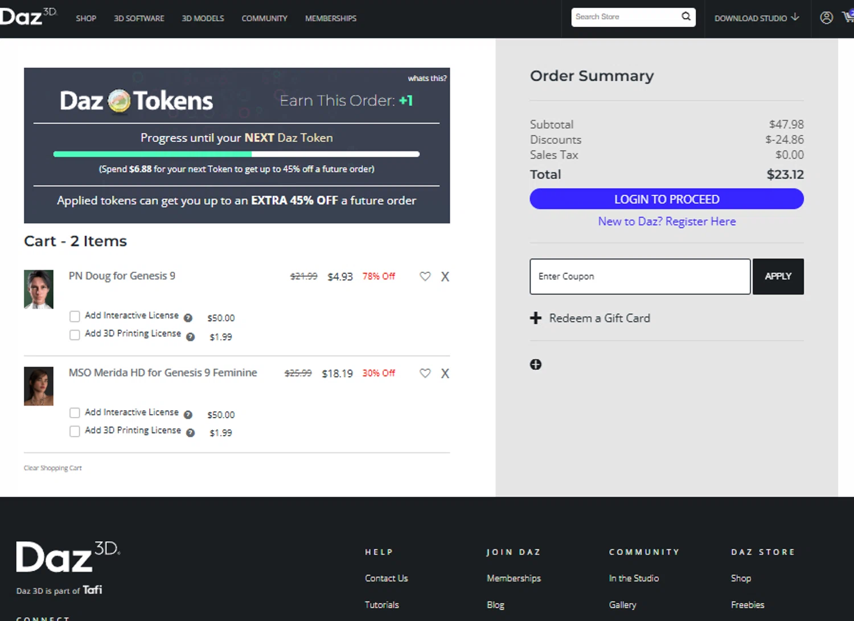Click Blog footer link
This screenshot has height=621, width=854.
pos(495,605)
